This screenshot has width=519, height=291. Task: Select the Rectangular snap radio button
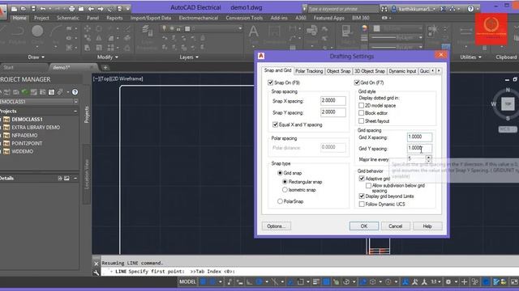[285, 182]
